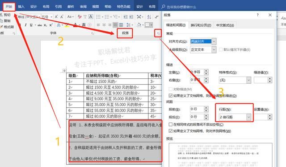Open the font name dropdown
This screenshot has height=167, width=286.
click(39, 17)
